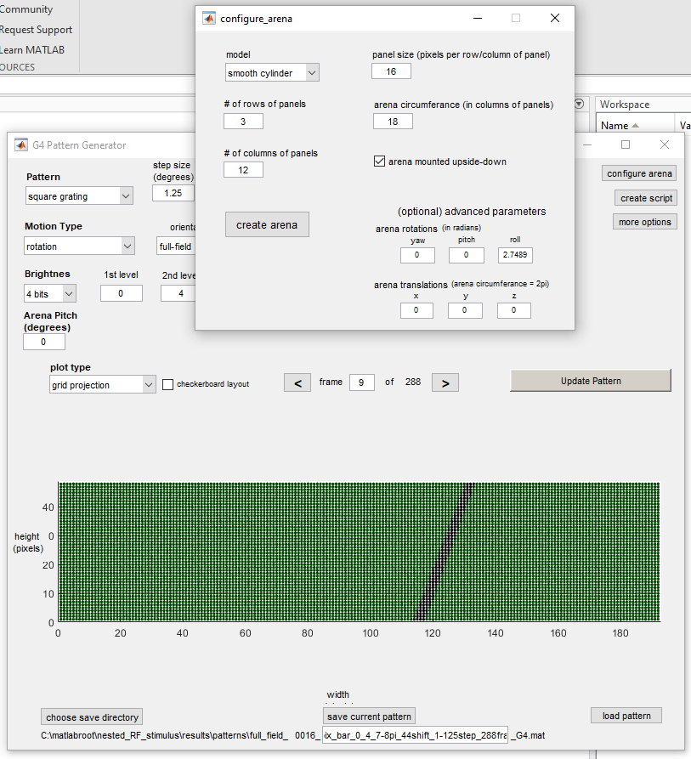This screenshot has width=691, height=759.
Task: Go to previous frame with left arrow
Action: click(297, 382)
